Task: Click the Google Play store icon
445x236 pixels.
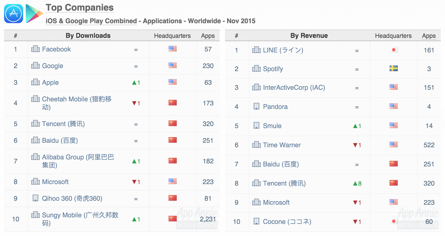Action: [34, 14]
